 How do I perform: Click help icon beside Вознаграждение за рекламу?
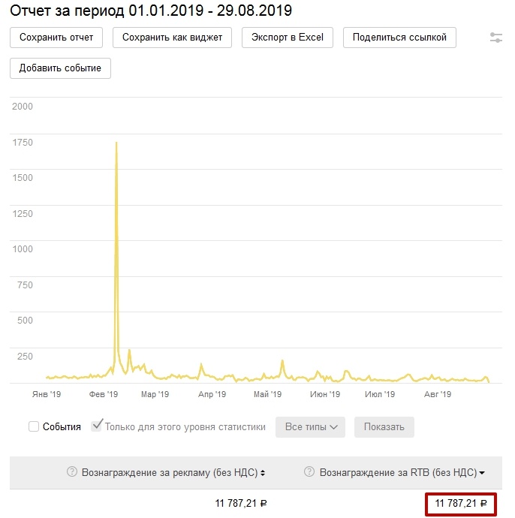click(x=71, y=471)
